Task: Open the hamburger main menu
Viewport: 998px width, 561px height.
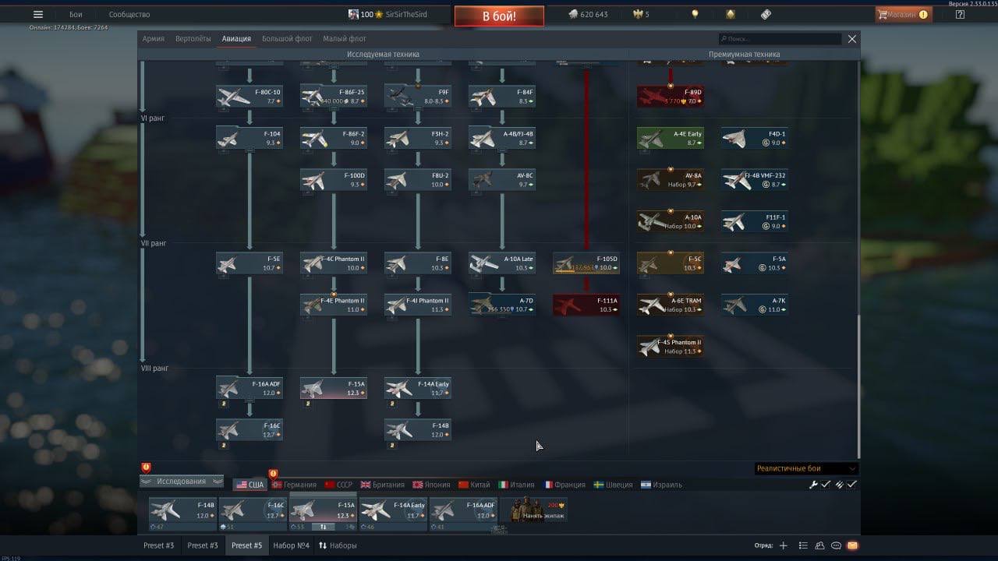Action: tap(38, 14)
